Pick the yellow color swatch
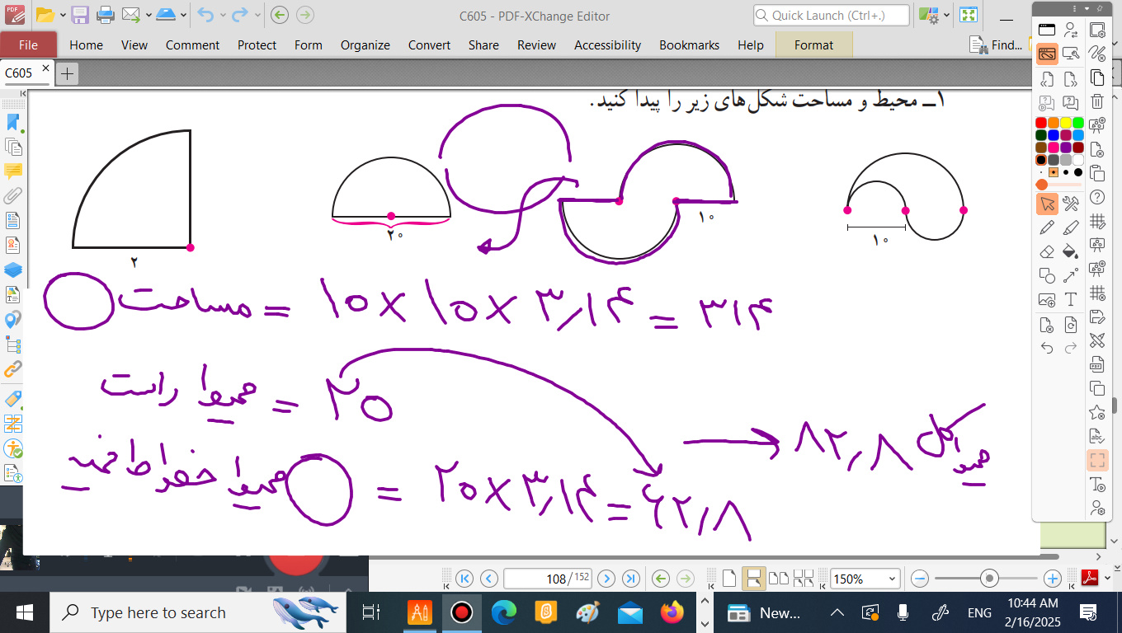This screenshot has height=633, width=1122. [1065, 123]
